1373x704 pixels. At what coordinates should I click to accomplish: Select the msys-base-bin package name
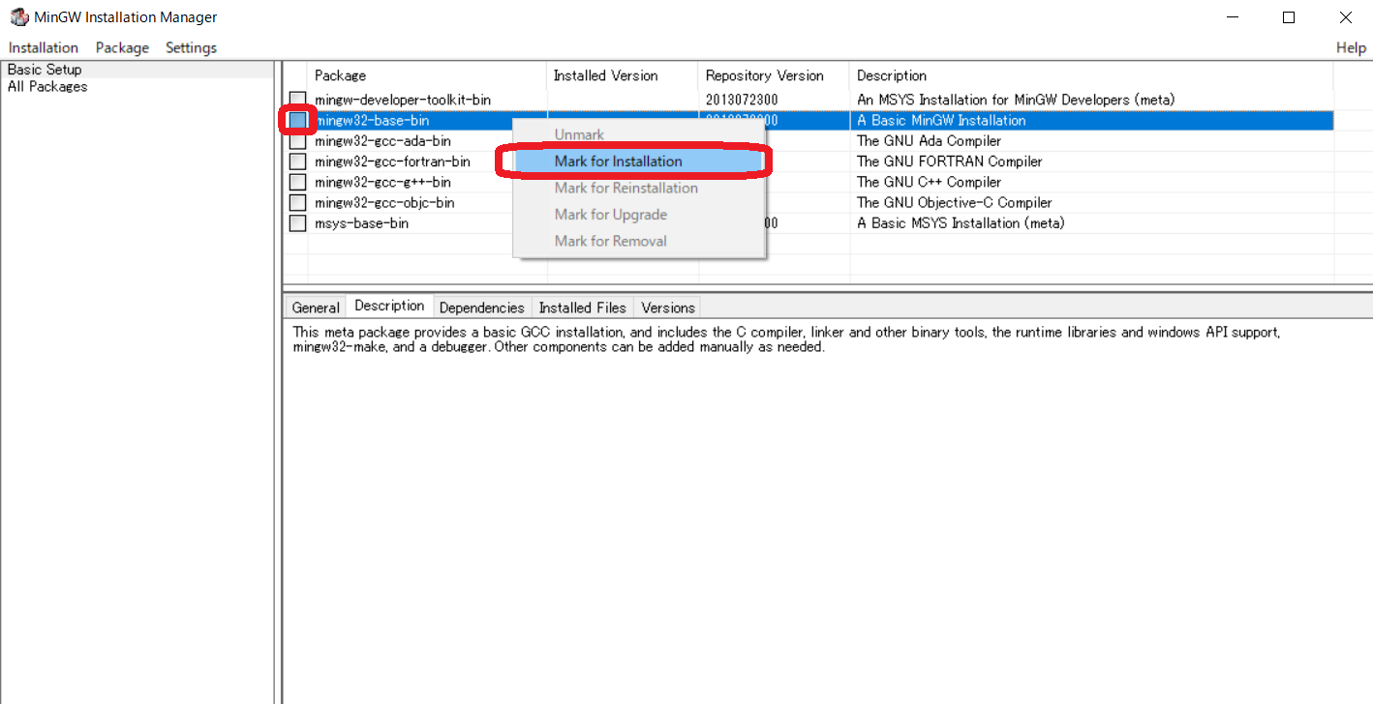(361, 223)
